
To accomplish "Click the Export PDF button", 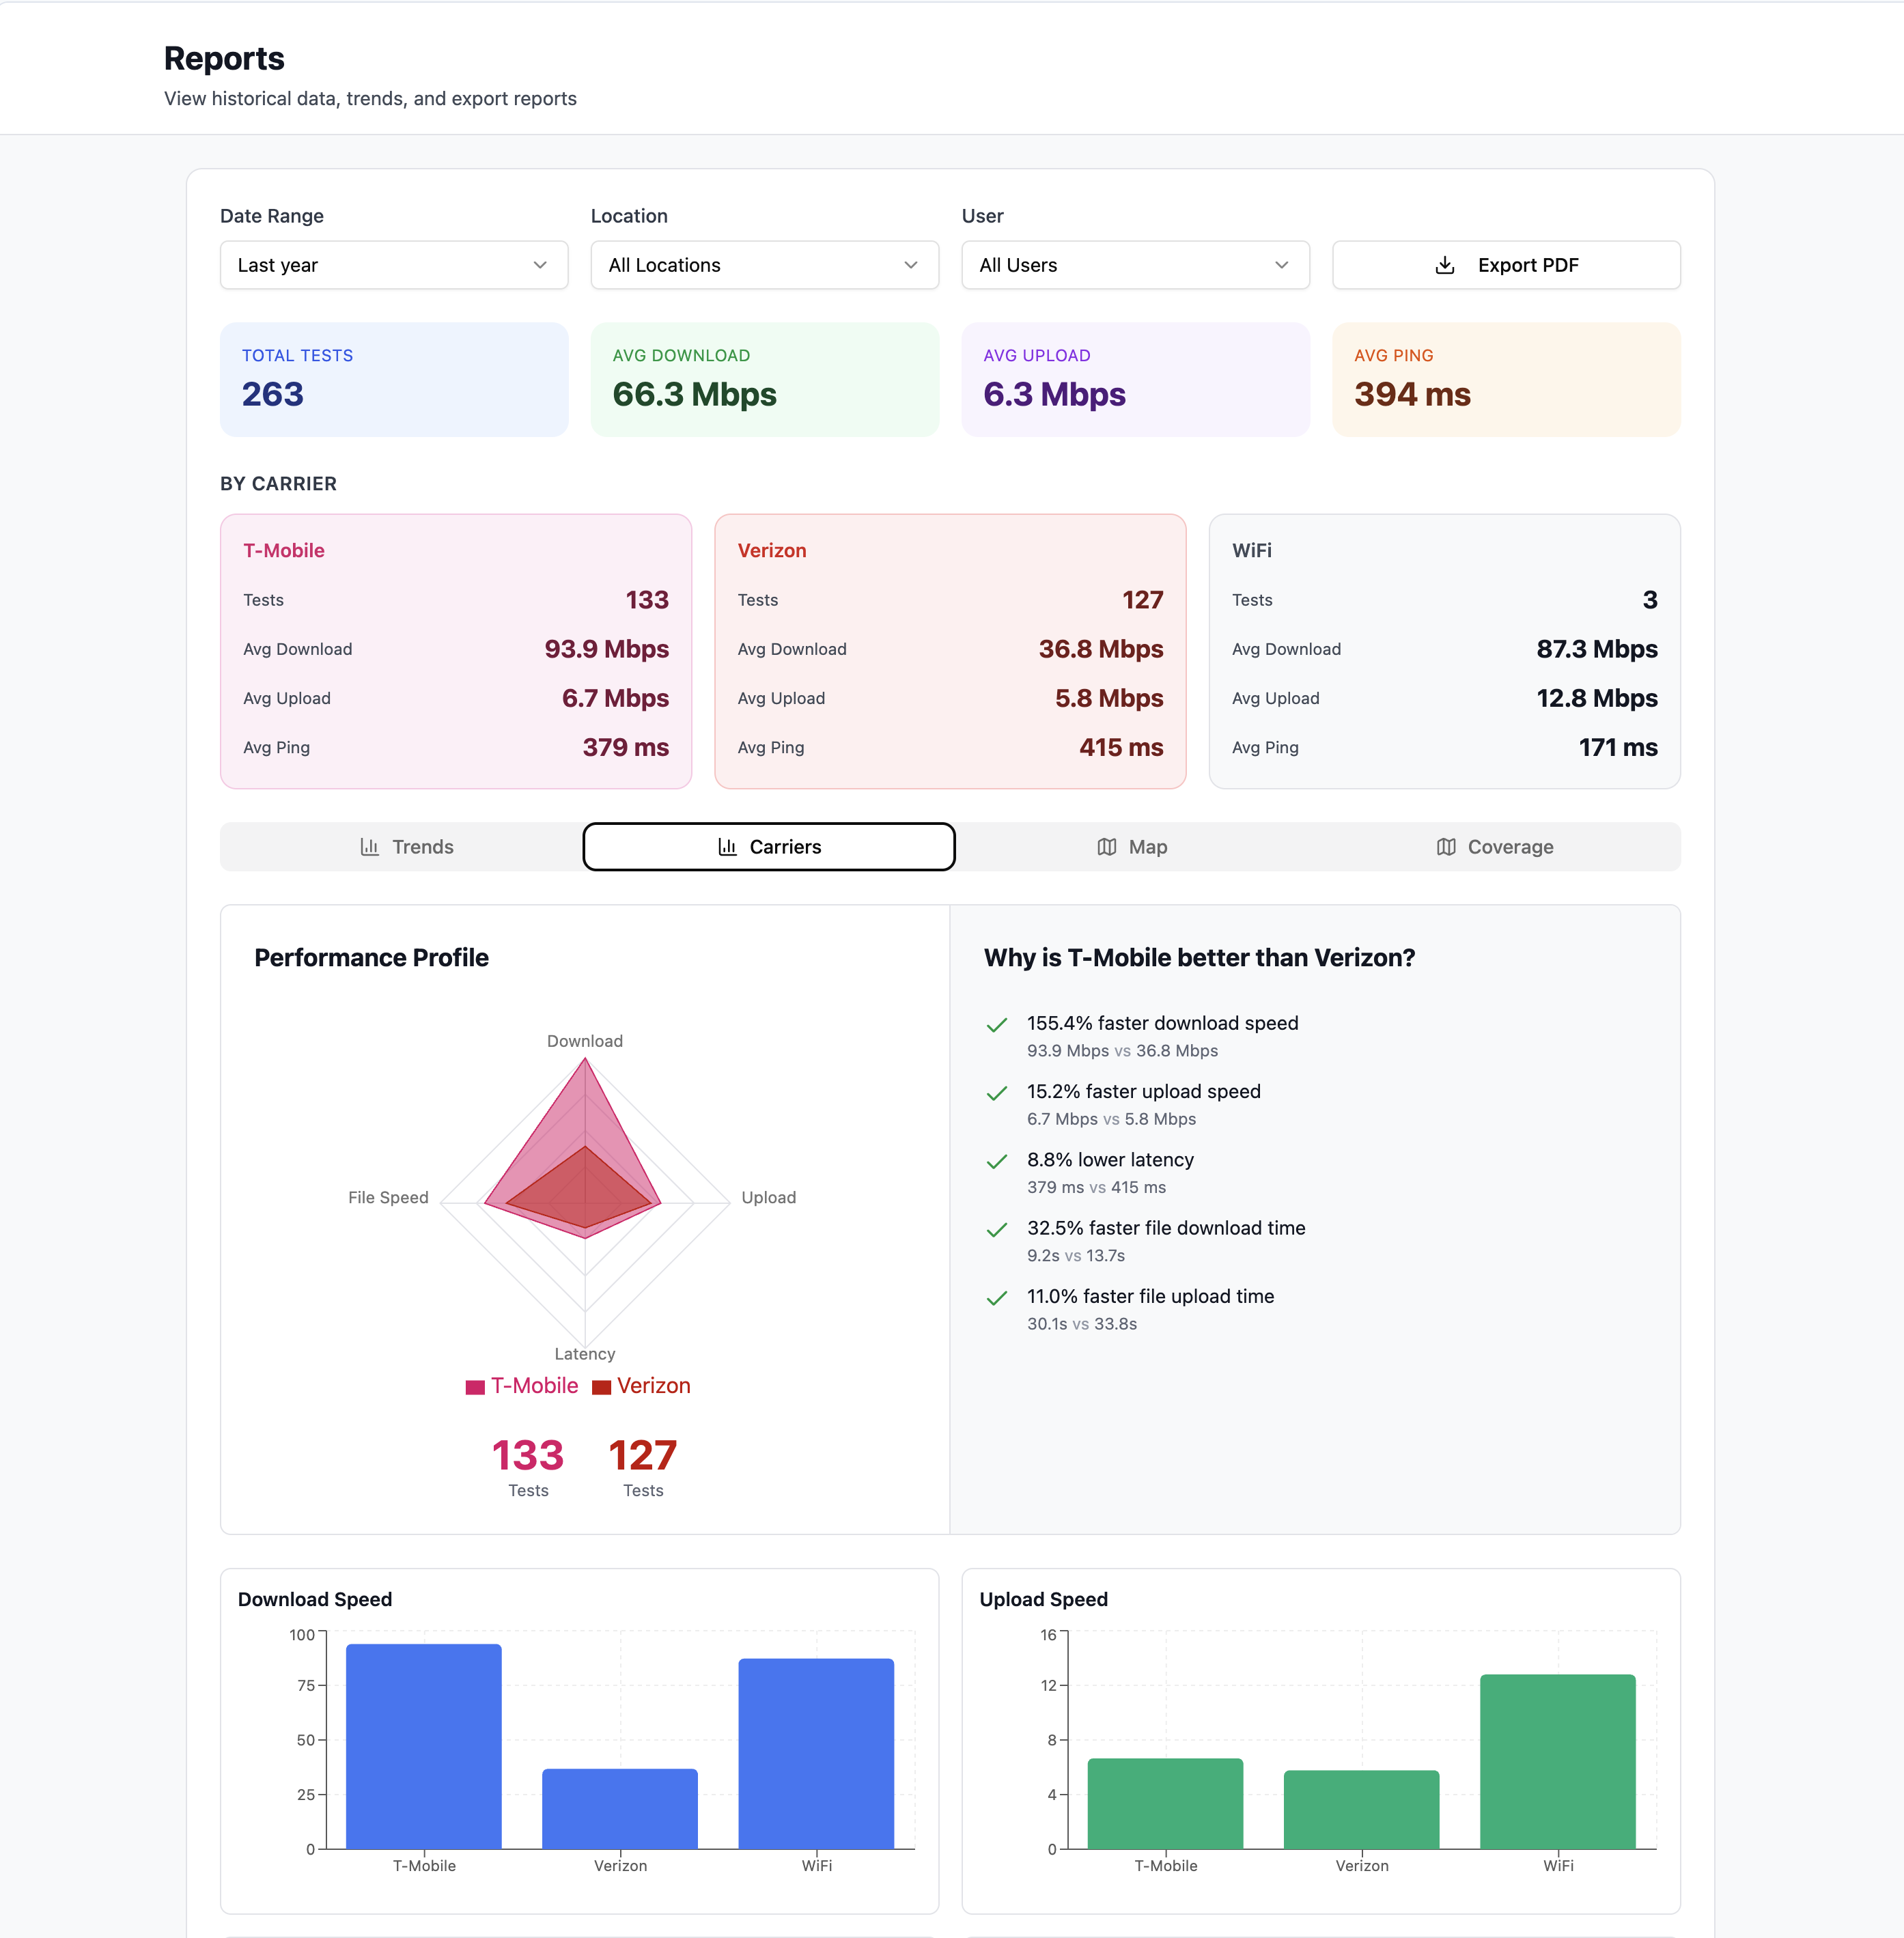I will click(x=1506, y=265).
